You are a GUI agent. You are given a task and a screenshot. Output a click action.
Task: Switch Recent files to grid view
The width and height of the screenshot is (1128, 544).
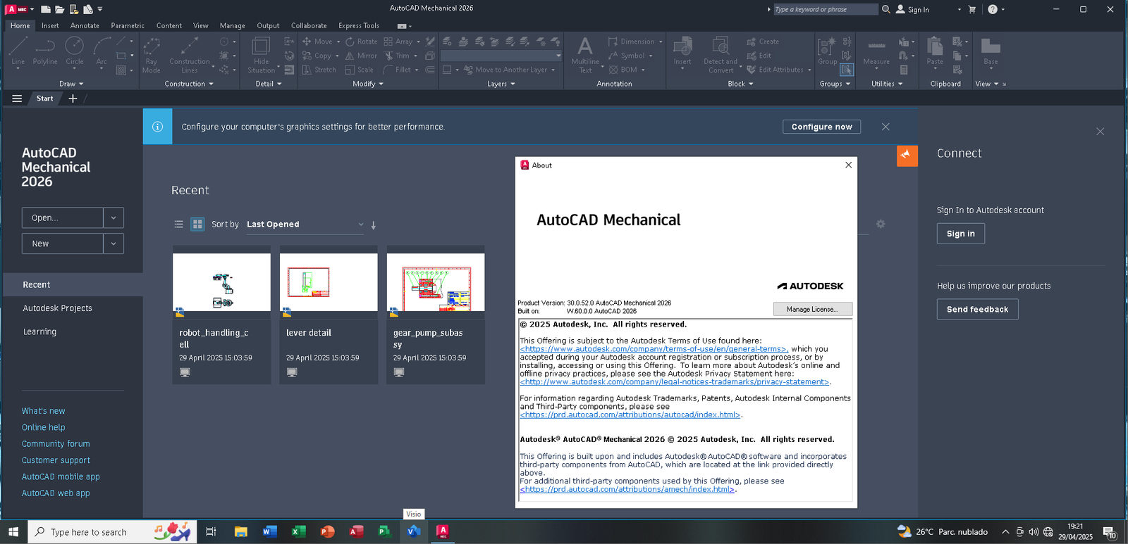coord(197,224)
